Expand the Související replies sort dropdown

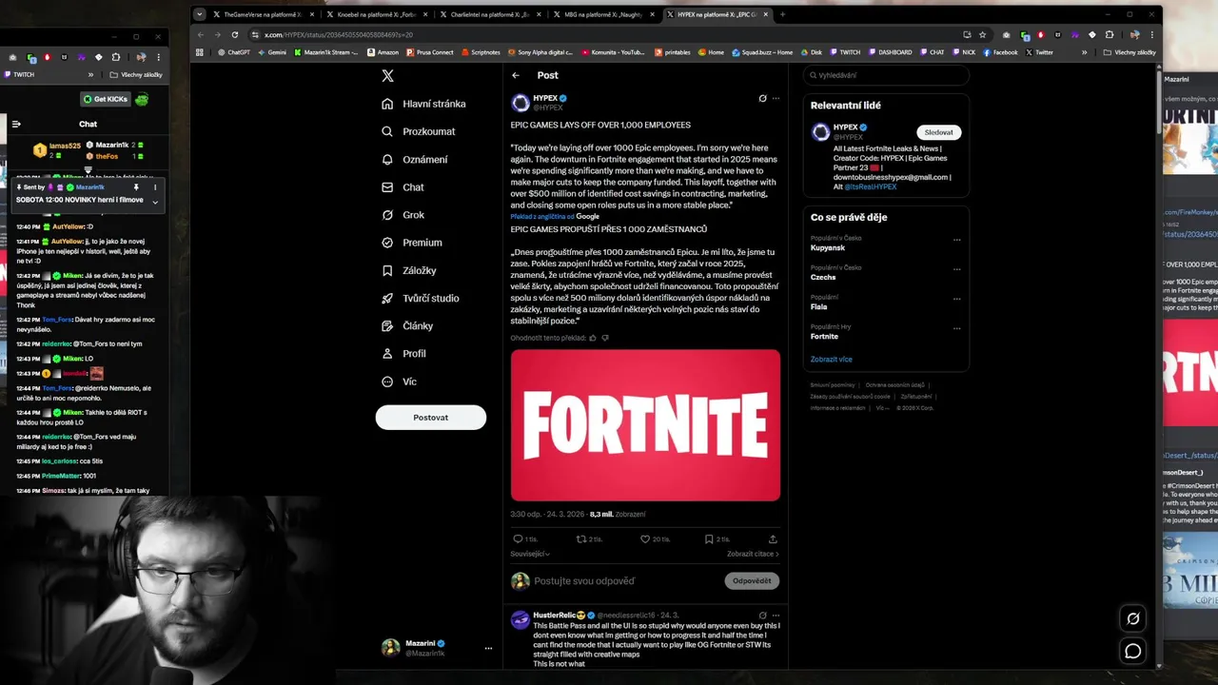click(x=530, y=554)
